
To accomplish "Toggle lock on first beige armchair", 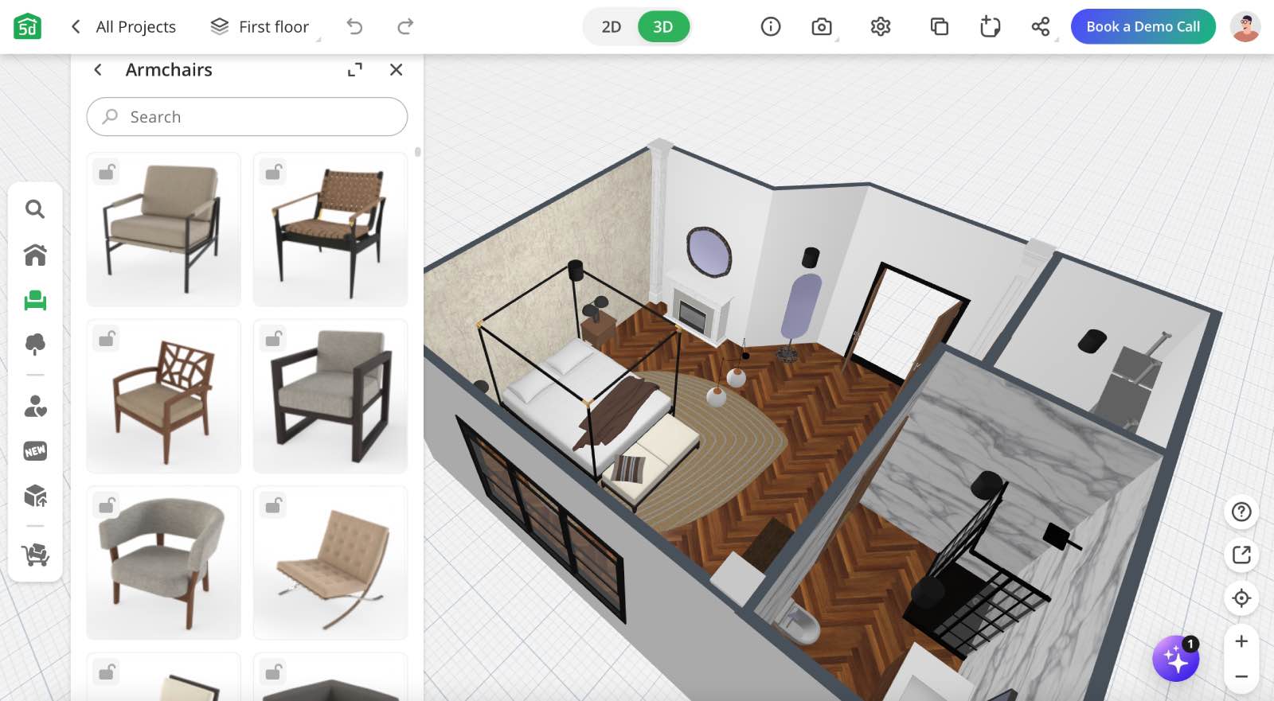I will [x=107, y=172].
